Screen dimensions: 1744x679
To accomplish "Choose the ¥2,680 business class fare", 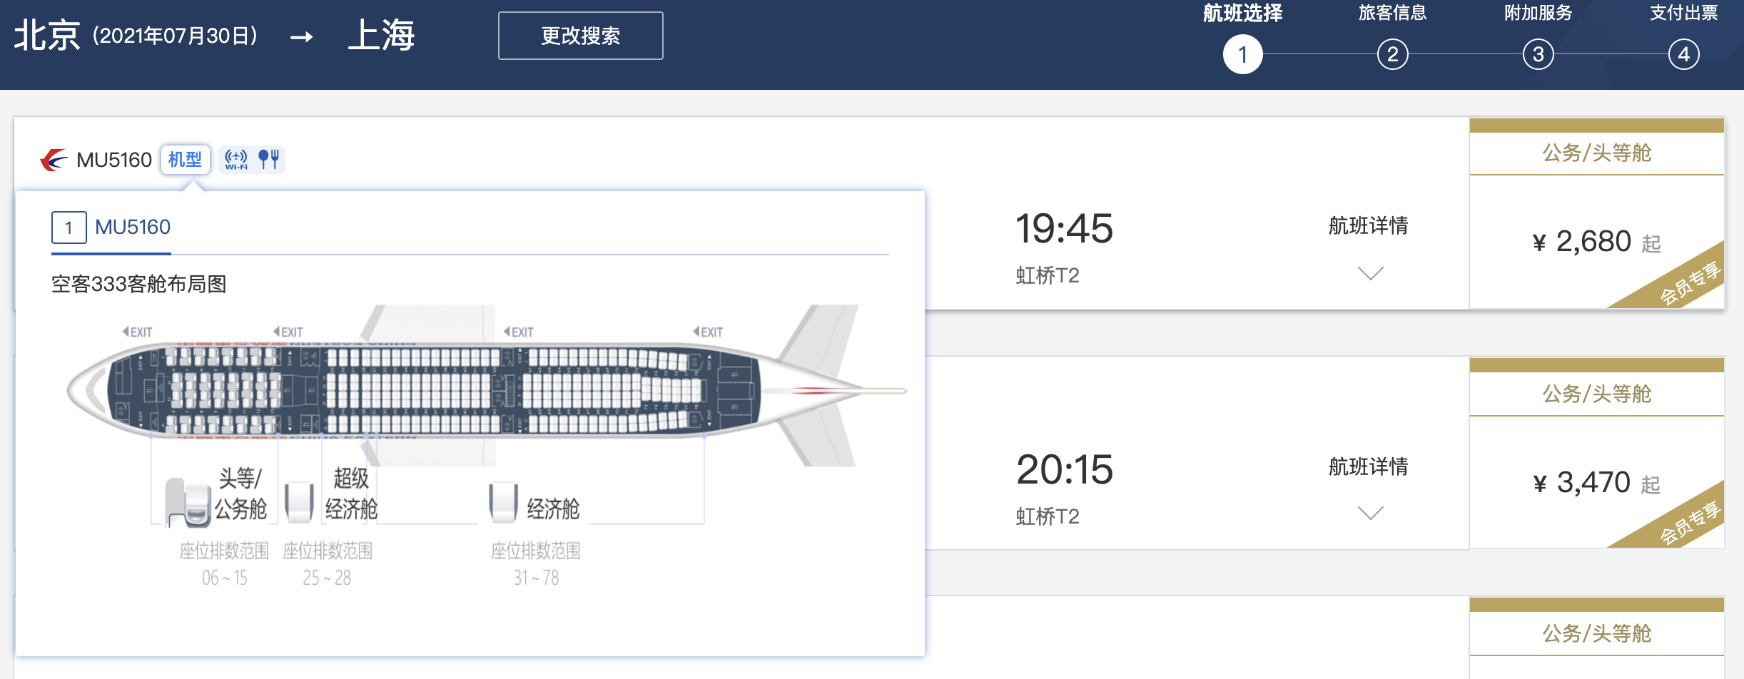I will 1596,242.
